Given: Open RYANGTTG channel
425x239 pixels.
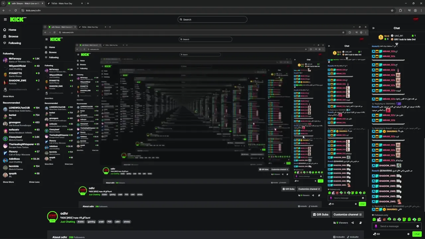Looking at the screenshot, I should (21, 75).
